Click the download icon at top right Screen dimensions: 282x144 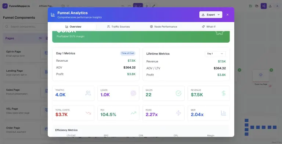pyautogui.click(x=270, y=6)
